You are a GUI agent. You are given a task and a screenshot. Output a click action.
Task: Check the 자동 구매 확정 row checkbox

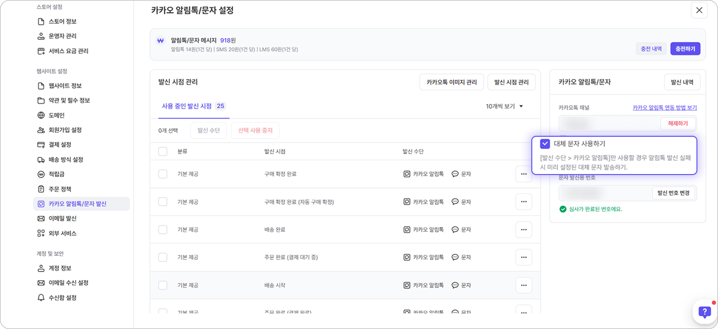pyautogui.click(x=163, y=202)
